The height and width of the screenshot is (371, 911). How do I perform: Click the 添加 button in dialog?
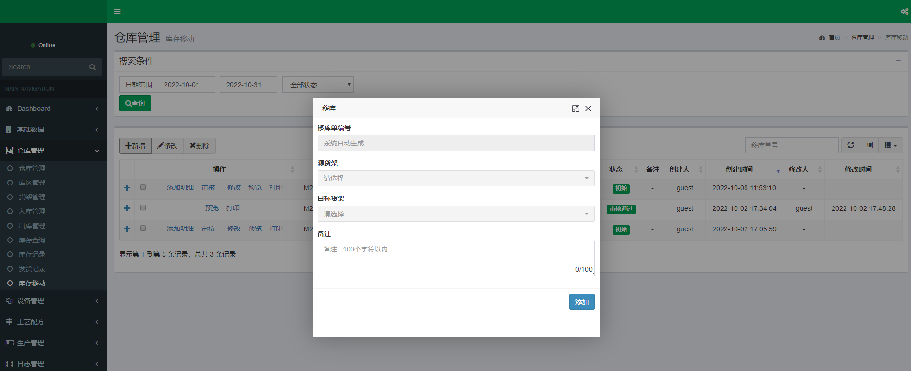pos(582,302)
